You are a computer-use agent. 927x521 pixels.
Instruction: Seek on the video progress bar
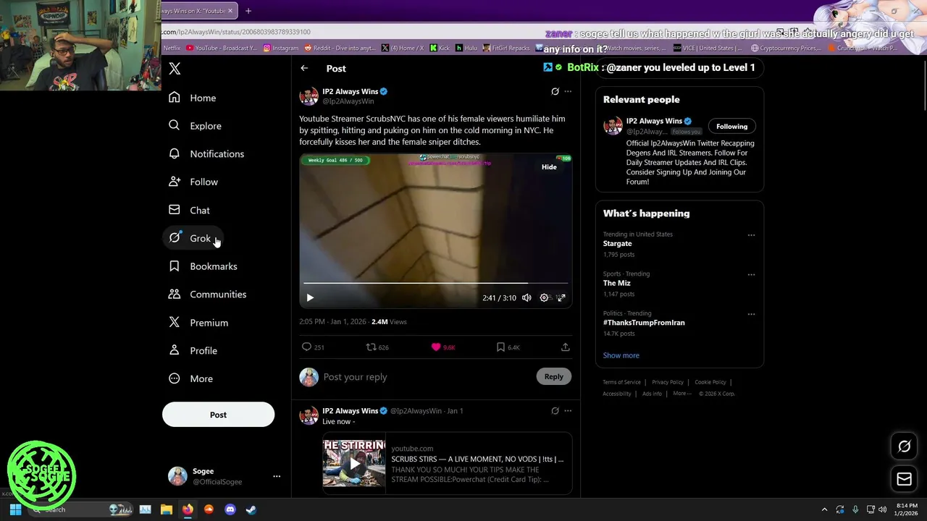click(435, 283)
